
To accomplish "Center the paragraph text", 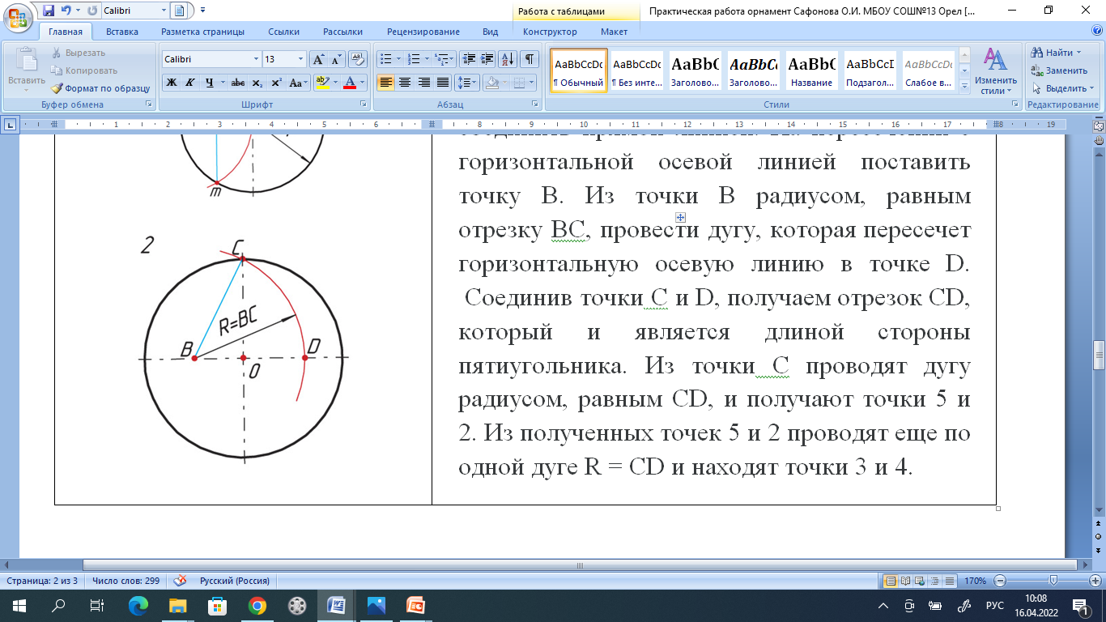I will (404, 83).
